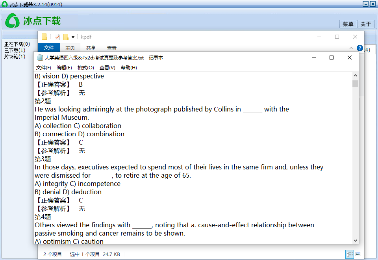Expand the Explorer ribbon with chevron
The height and width of the screenshot is (260, 378).
(x=351, y=48)
